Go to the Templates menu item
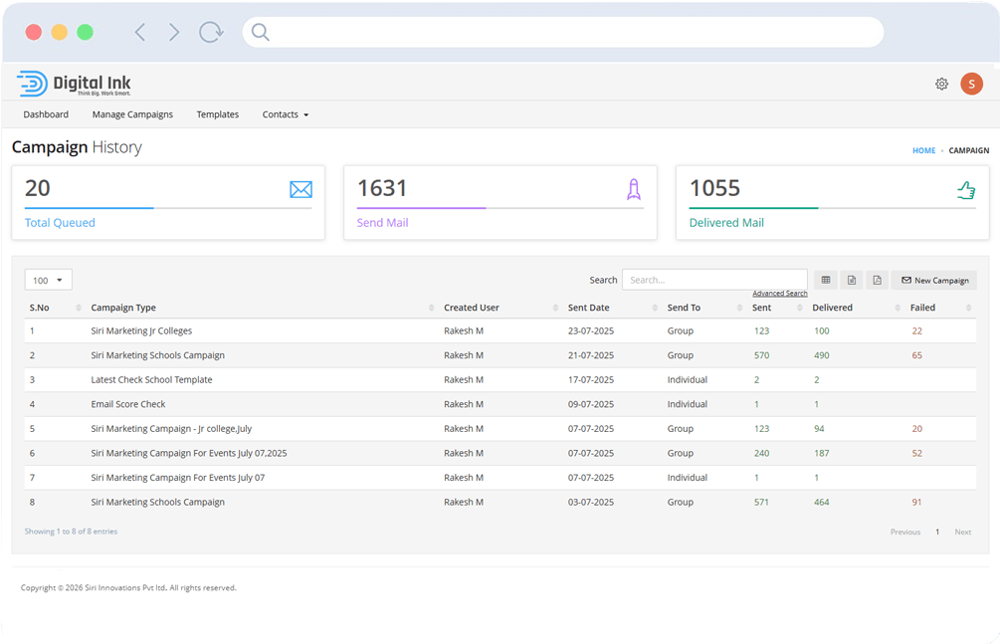 [217, 114]
